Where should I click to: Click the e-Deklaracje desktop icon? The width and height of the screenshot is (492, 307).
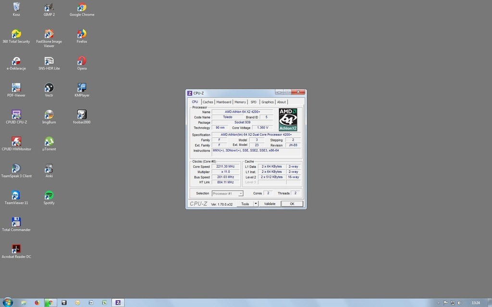coord(16,63)
